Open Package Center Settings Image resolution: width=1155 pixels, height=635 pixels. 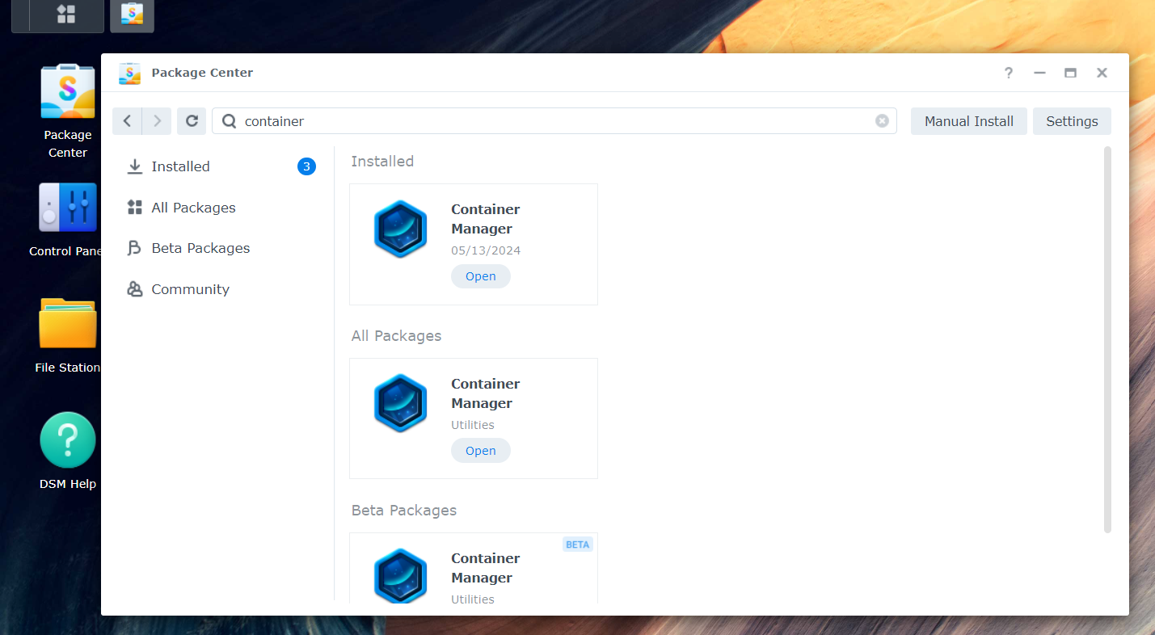(1072, 120)
